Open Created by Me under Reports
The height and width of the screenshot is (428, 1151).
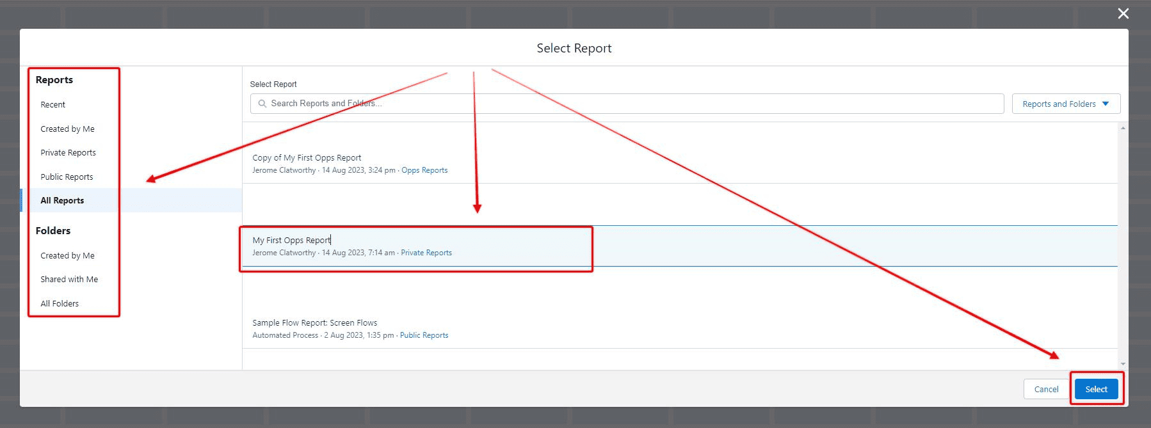point(67,129)
